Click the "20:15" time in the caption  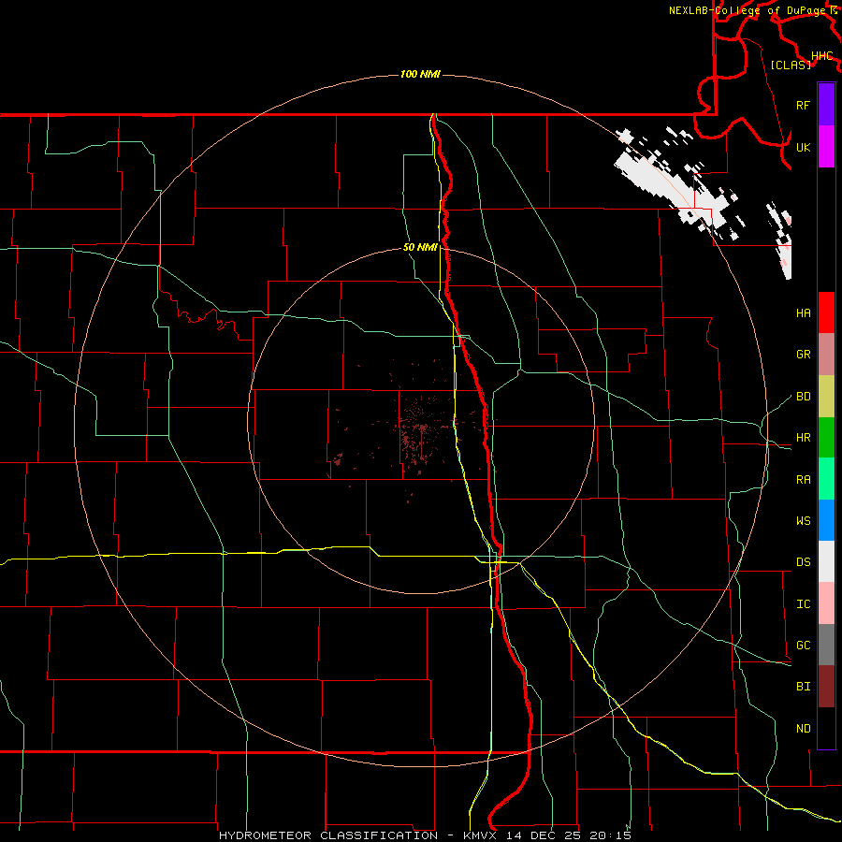(x=610, y=835)
